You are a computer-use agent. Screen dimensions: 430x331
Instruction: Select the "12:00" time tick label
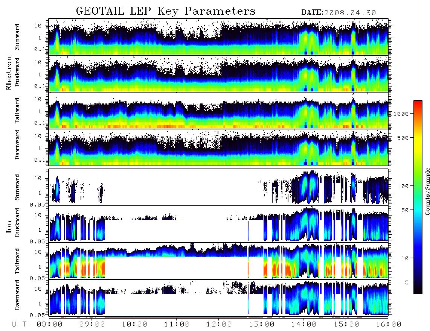pos(219,324)
